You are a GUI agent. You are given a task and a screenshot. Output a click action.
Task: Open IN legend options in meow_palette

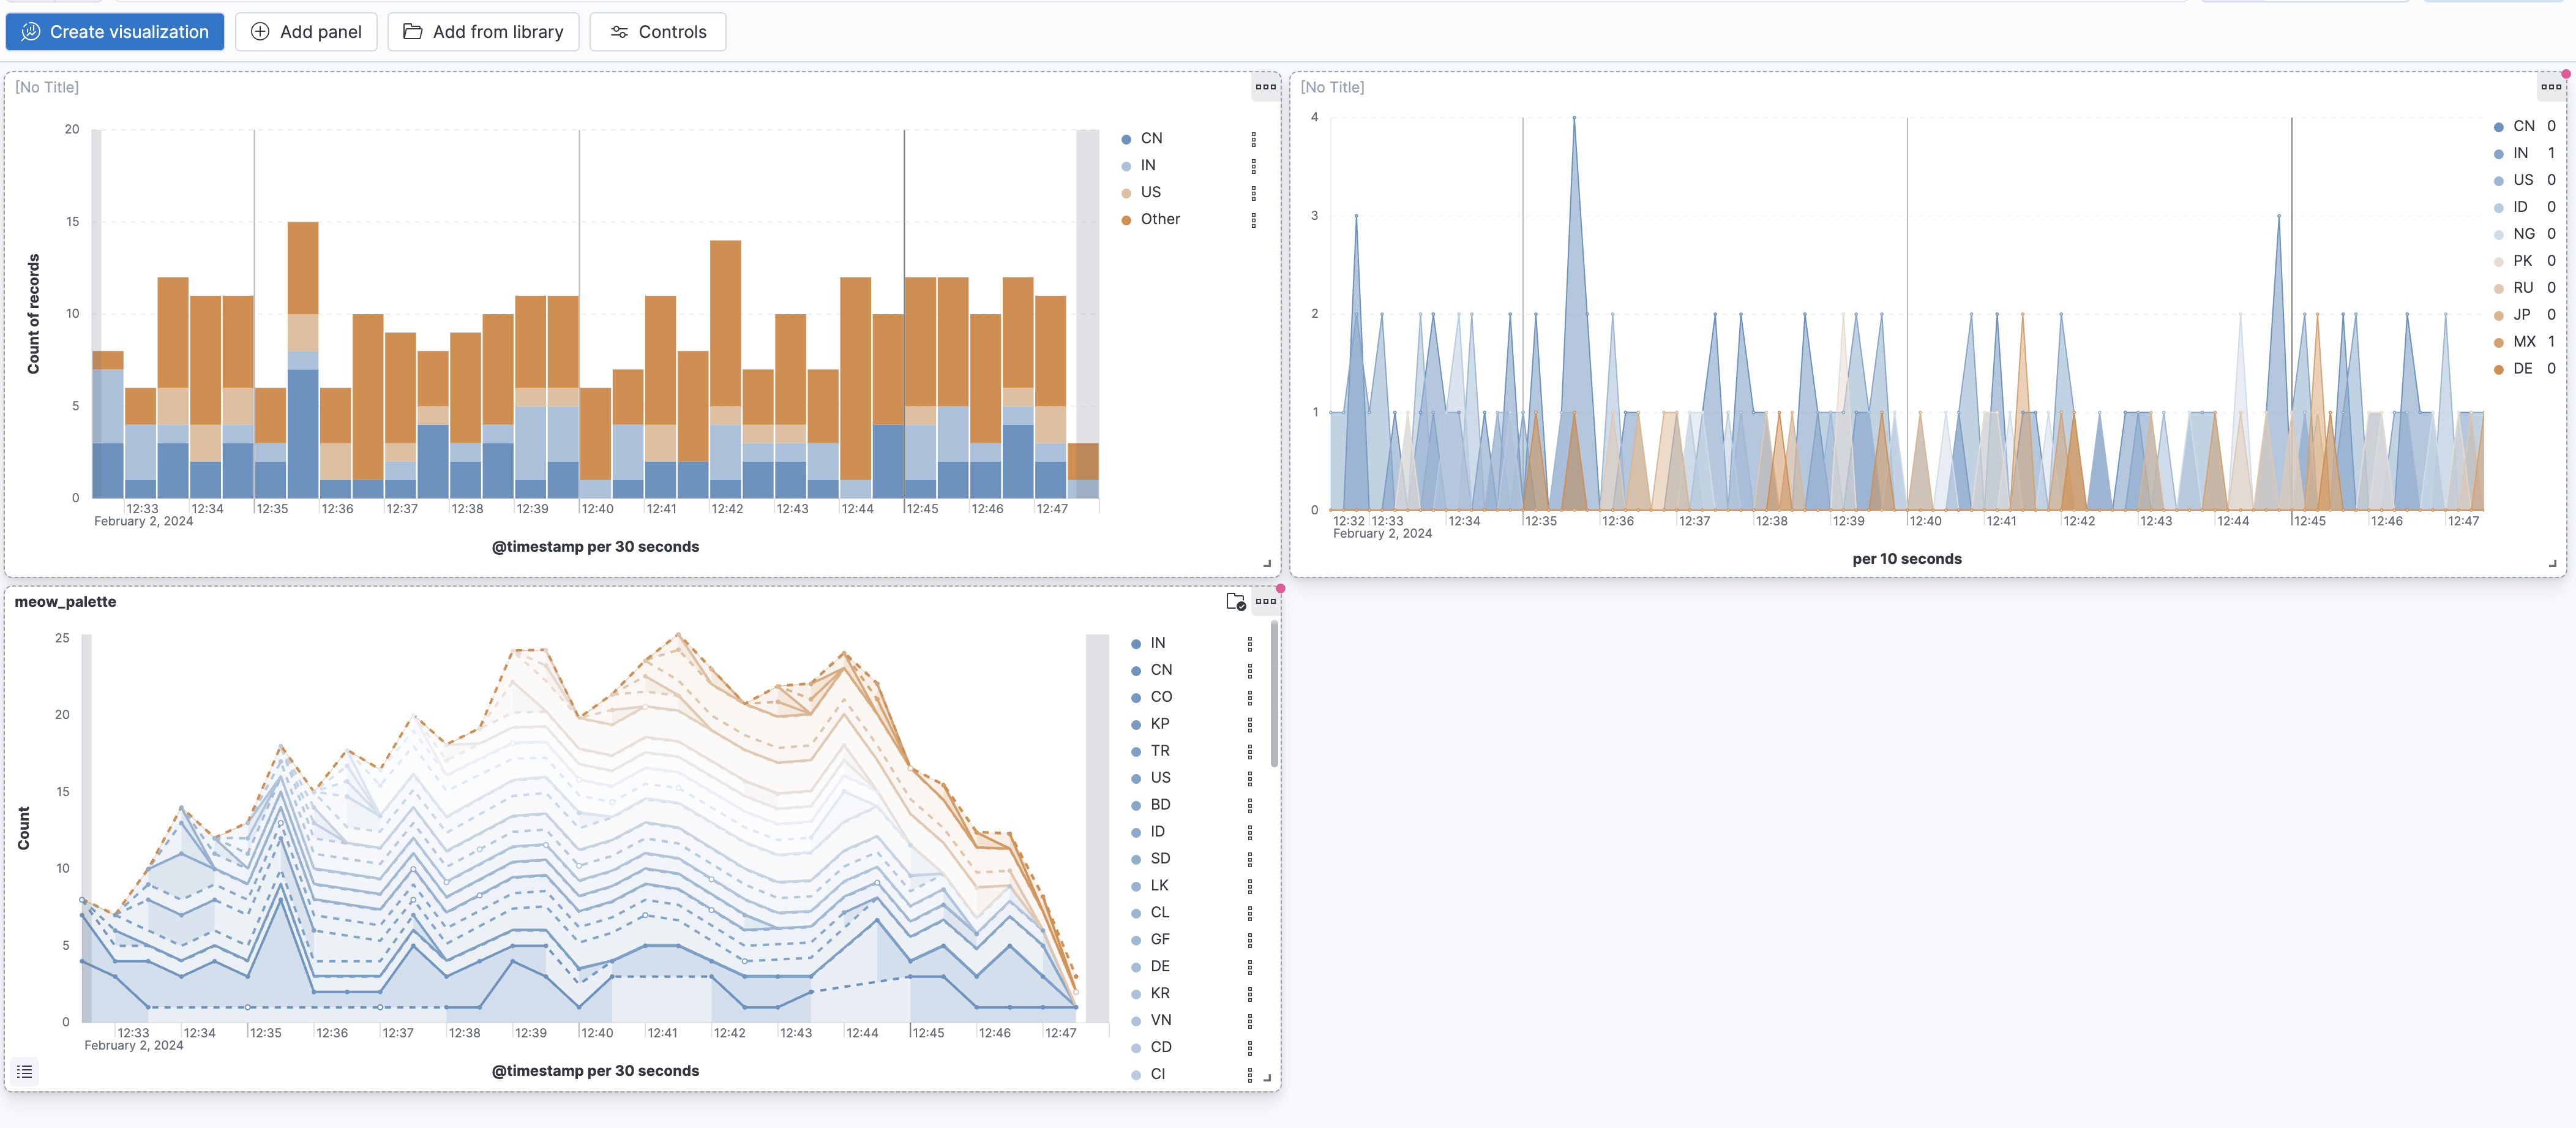click(1249, 644)
